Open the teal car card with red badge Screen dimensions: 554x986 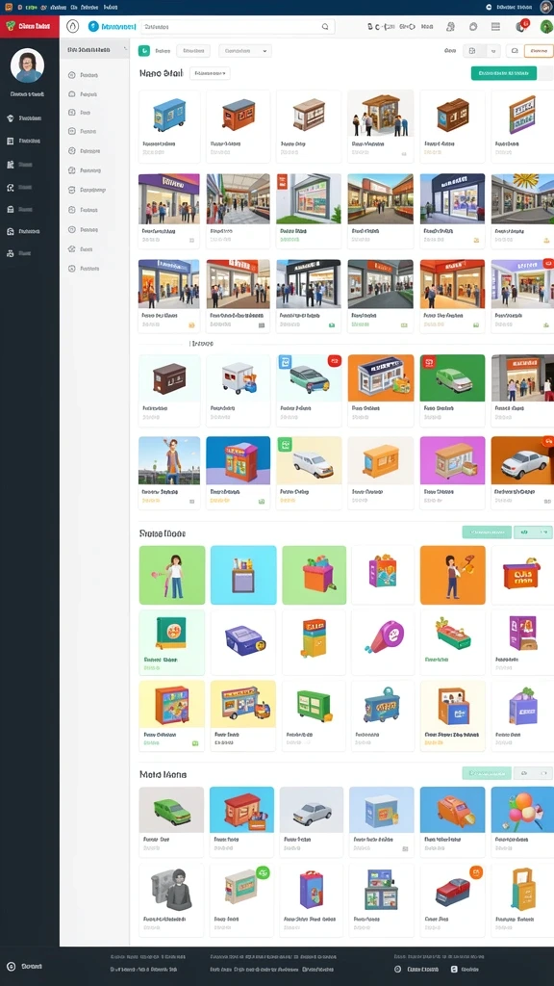[x=310, y=391]
